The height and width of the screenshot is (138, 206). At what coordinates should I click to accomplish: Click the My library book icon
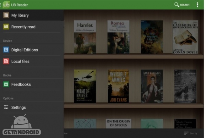pyautogui.click(x=6, y=15)
